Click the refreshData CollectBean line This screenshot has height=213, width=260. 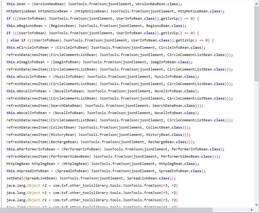(x=98, y=127)
